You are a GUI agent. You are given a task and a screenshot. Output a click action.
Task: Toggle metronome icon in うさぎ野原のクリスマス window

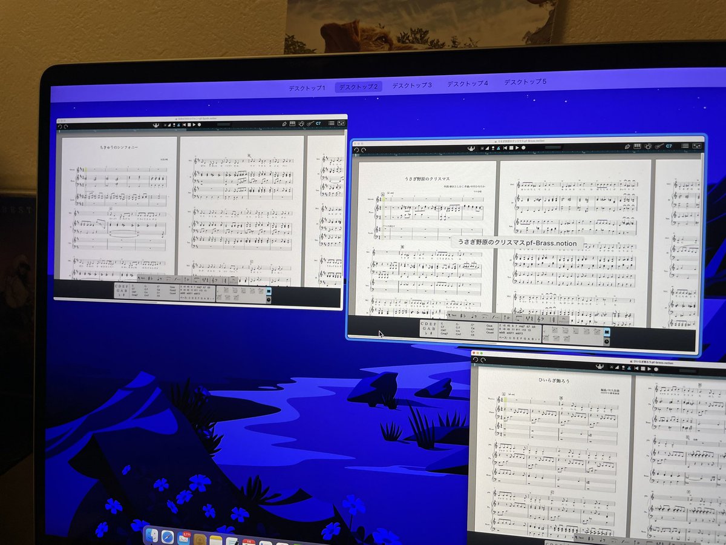[x=499, y=148]
